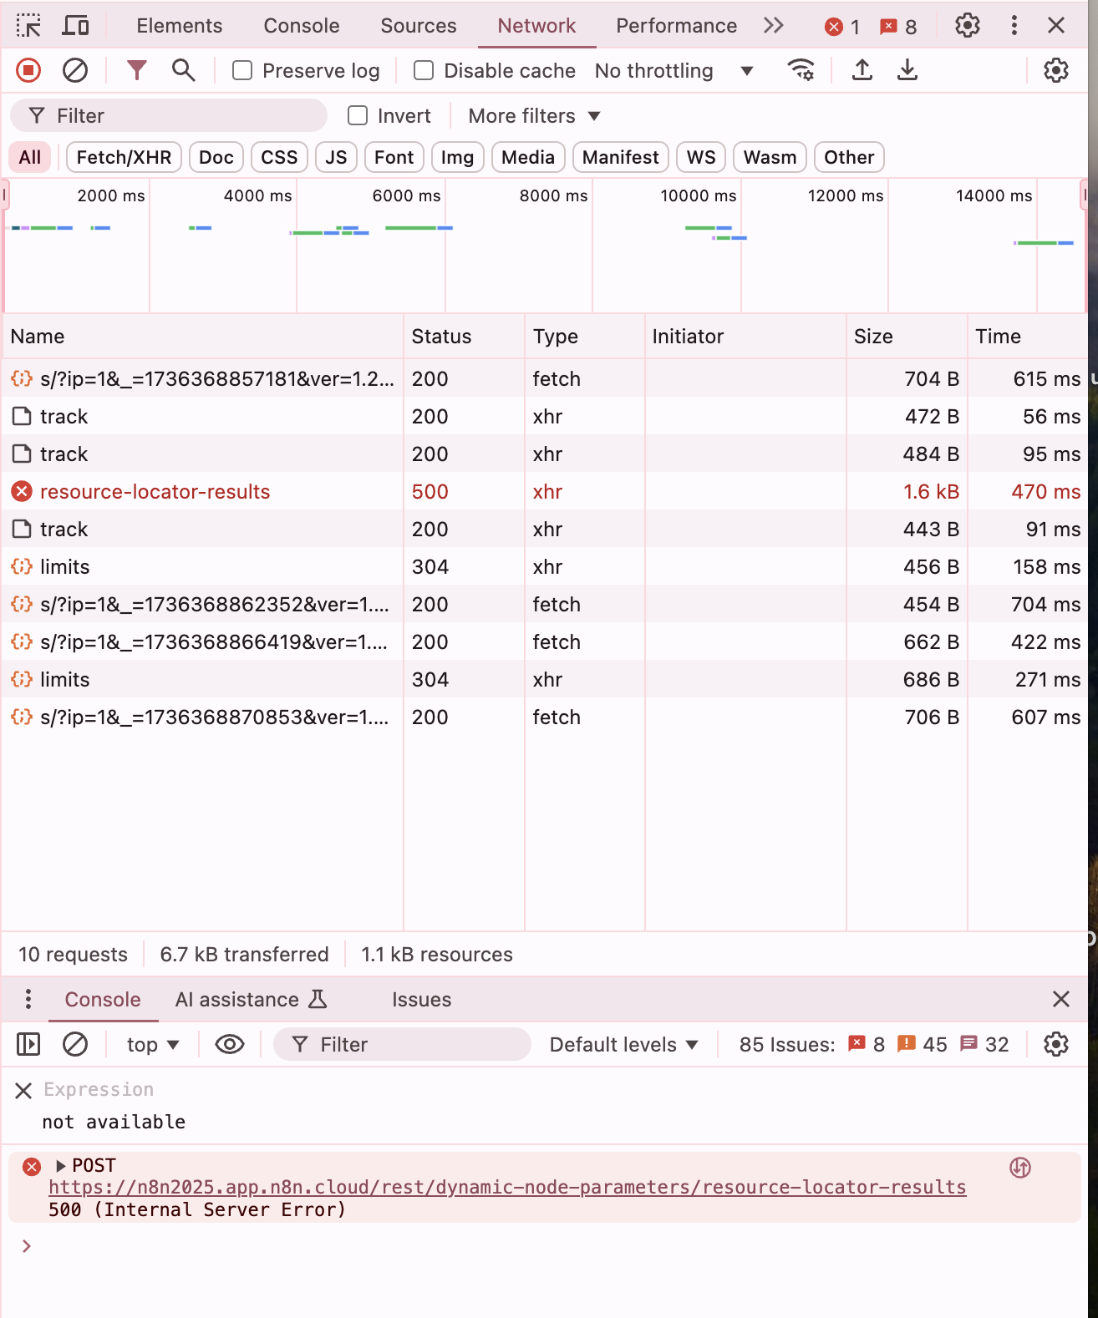1098x1318 pixels.
Task: Show the console sidebar icon
Action: [28, 1044]
